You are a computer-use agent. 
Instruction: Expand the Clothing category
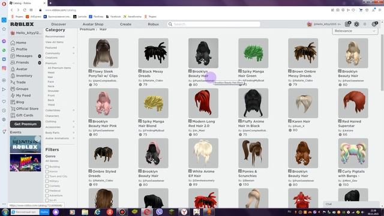pyautogui.click(x=73, y=121)
